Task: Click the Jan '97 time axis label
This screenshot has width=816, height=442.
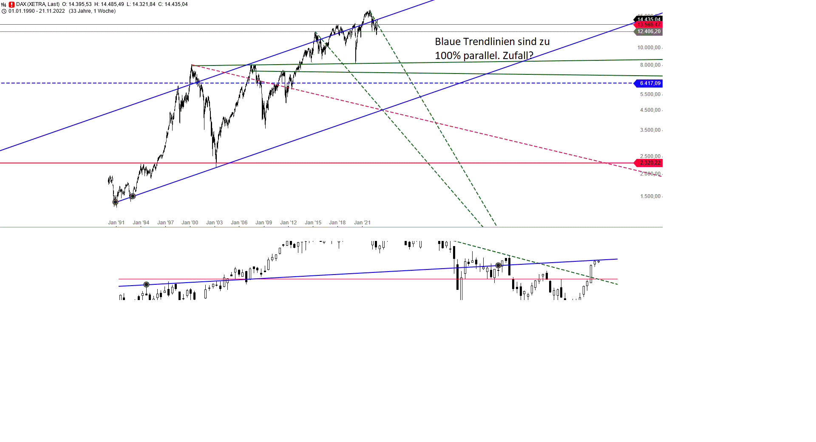Action: coord(165,223)
